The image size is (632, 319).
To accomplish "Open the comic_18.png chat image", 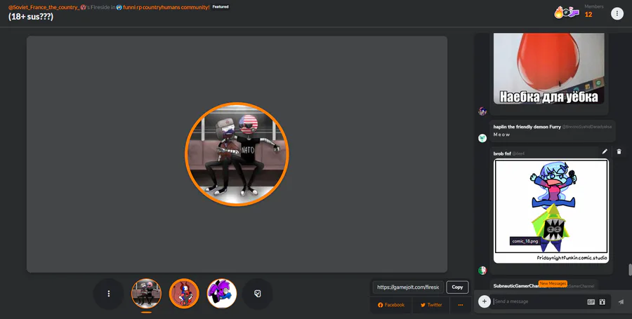I will pos(551,211).
